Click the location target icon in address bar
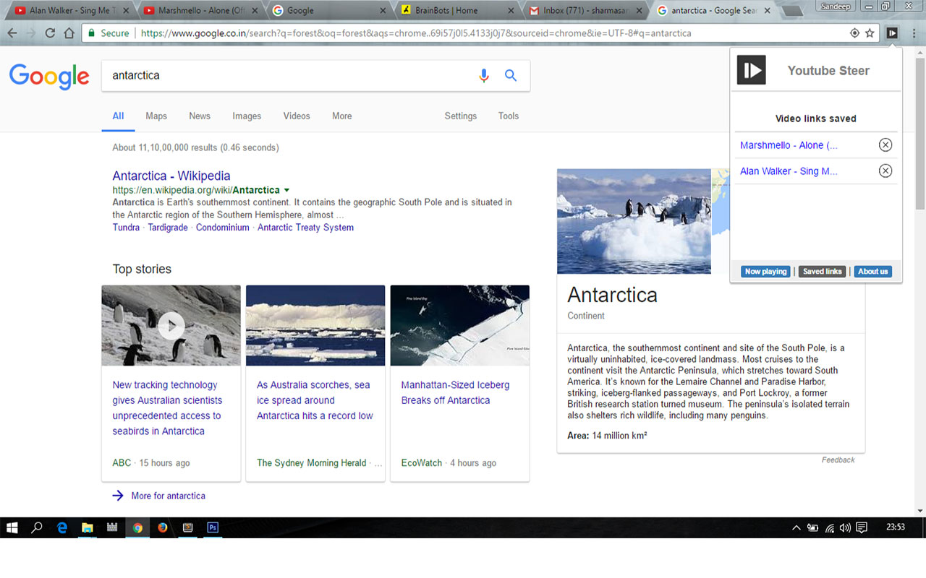This screenshot has height=578, width=926. (854, 33)
